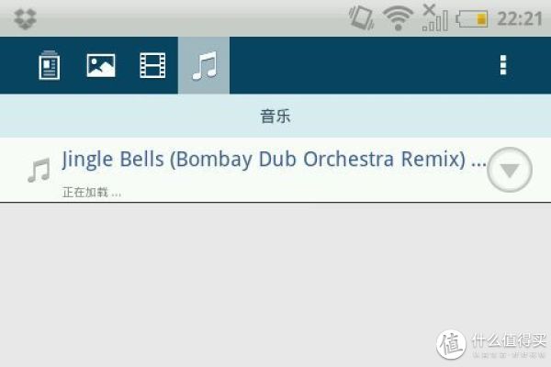This screenshot has width=551, height=367.
Task: Tap the 22:21 clock
Action: click(x=520, y=18)
